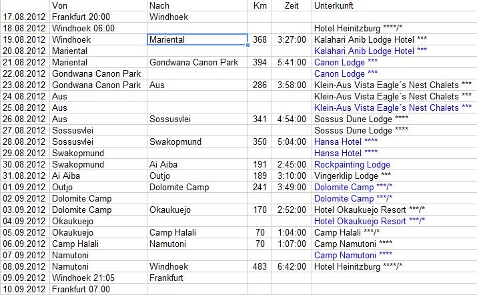Click the blue Rockpainting Lodge text
477x295 pixels.
pyautogui.click(x=352, y=165)
